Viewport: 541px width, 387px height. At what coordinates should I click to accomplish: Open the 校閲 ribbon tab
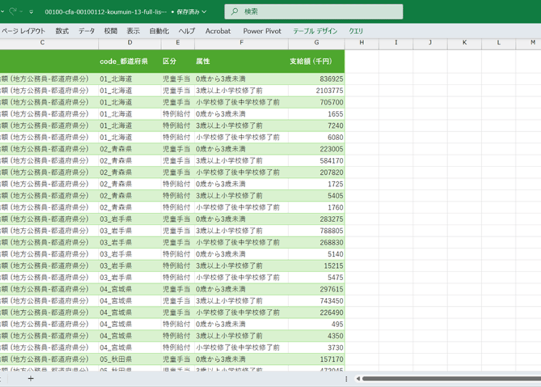(111, 31)
